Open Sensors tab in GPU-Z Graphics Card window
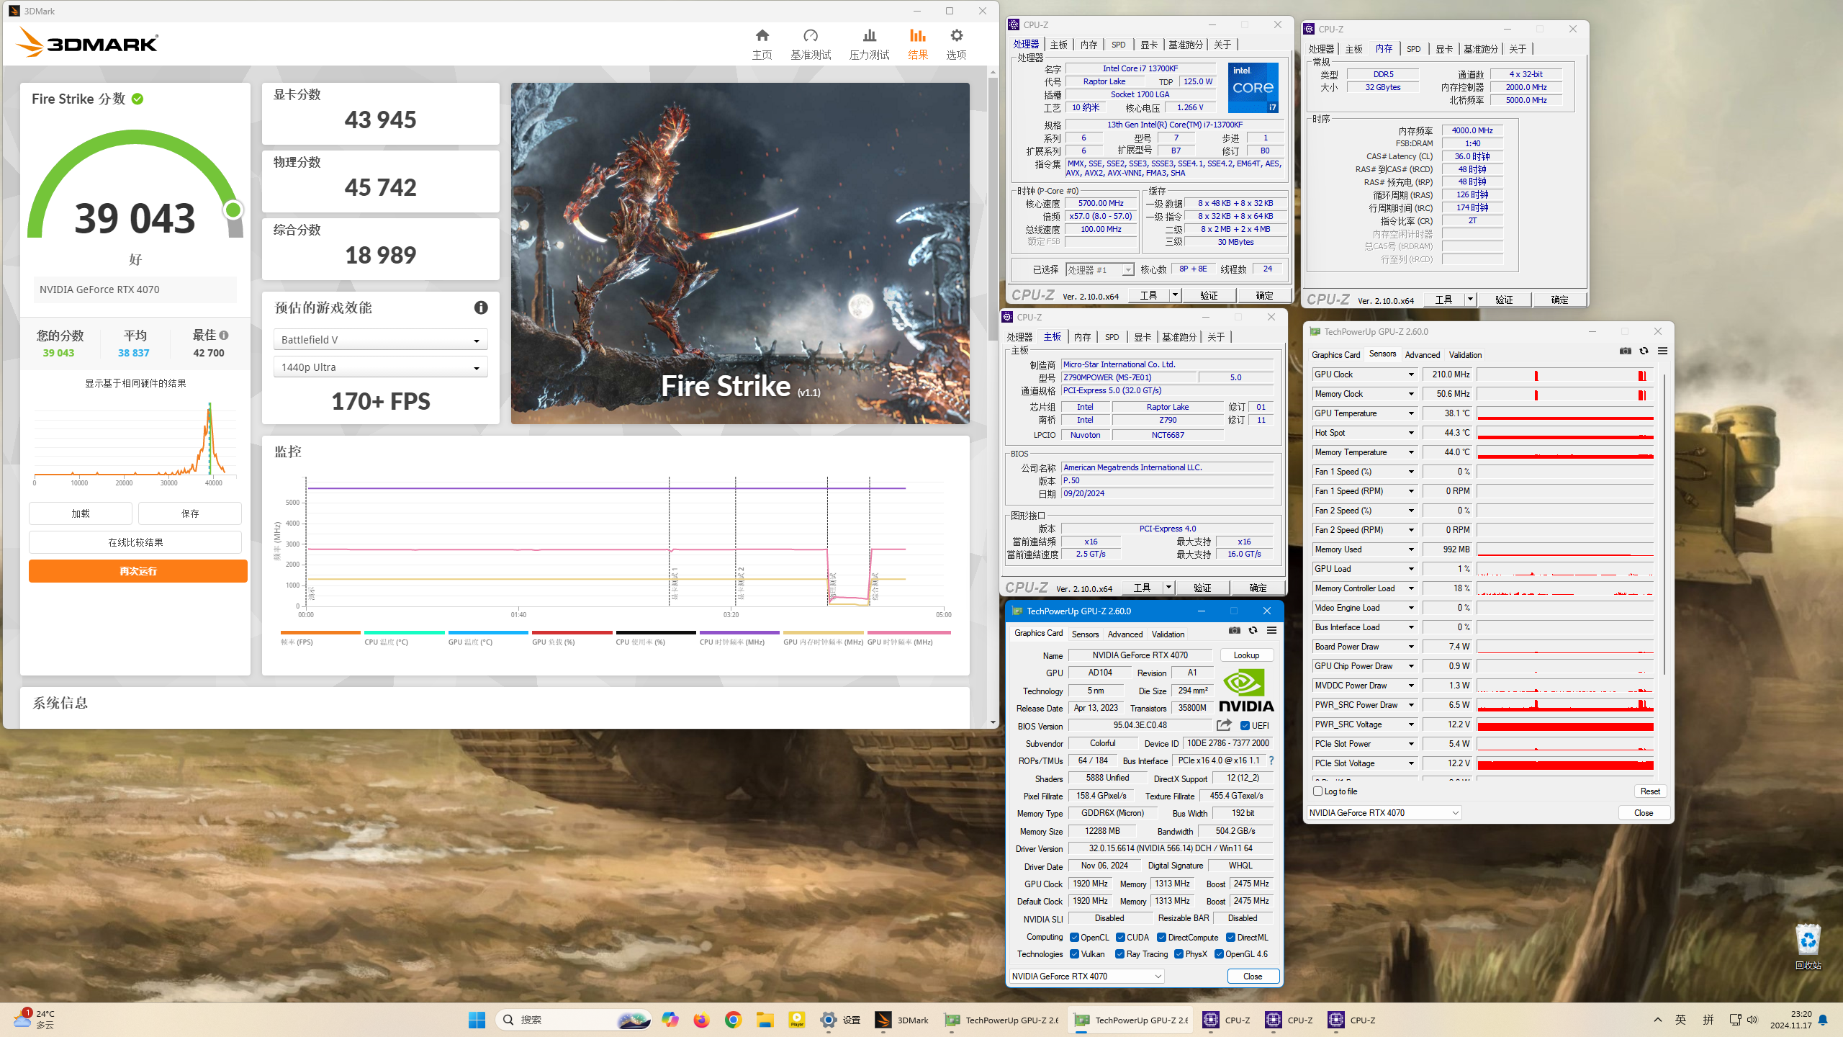Viewport: 1843px width, 1037px height. pos(1085,634)
